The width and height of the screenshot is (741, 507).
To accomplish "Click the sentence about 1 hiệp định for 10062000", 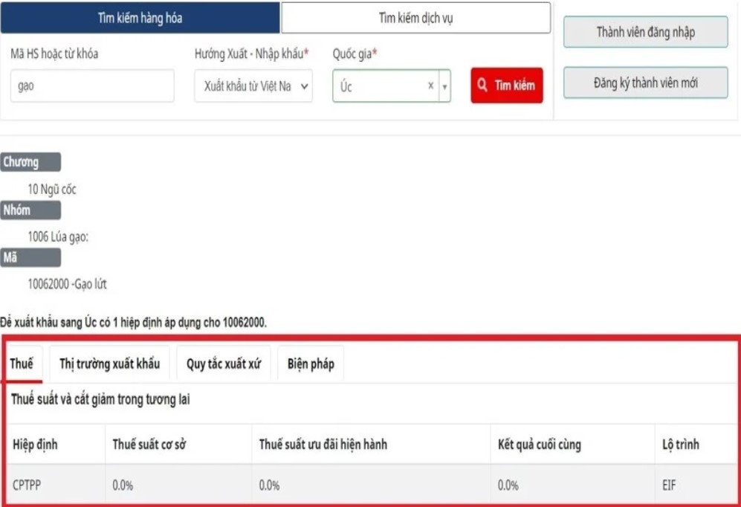I will [x=133, y=322].
